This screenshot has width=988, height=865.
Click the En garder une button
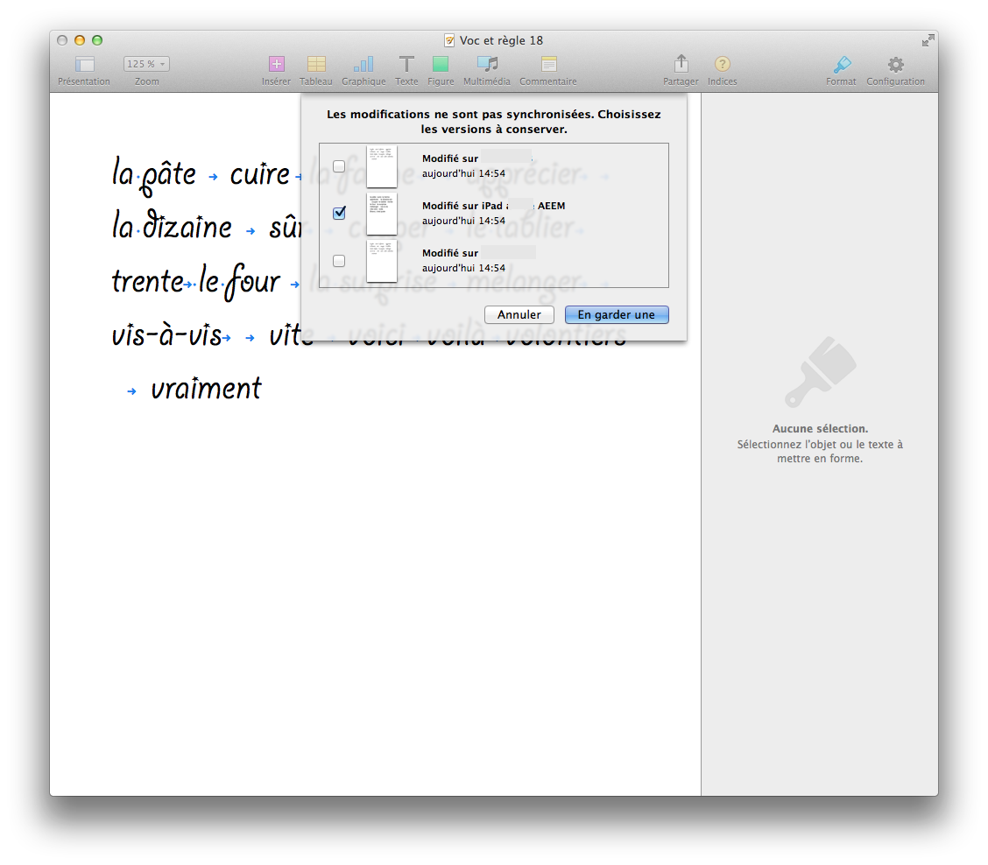click(x=616, y=315)
